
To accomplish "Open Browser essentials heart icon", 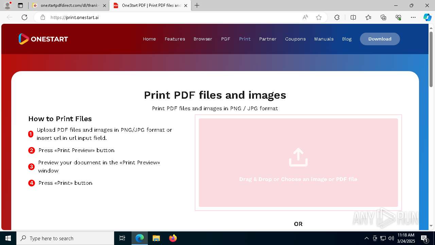I will coord(398,17).
